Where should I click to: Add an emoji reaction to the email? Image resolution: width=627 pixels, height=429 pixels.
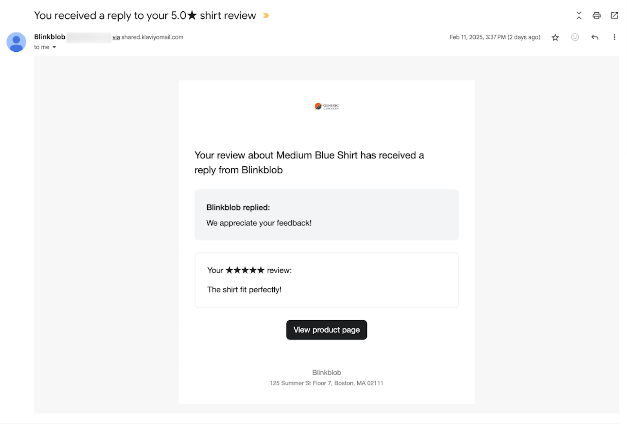click(575, 37)
